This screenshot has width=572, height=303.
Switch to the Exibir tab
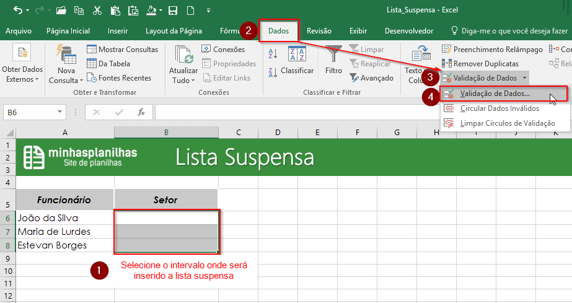coord(358,31)
